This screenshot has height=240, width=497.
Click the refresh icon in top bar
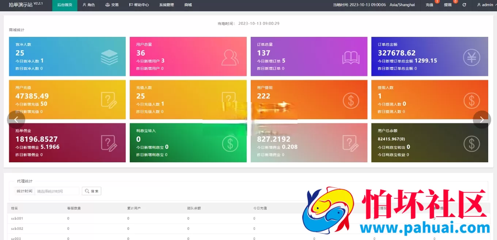(464, 5)
